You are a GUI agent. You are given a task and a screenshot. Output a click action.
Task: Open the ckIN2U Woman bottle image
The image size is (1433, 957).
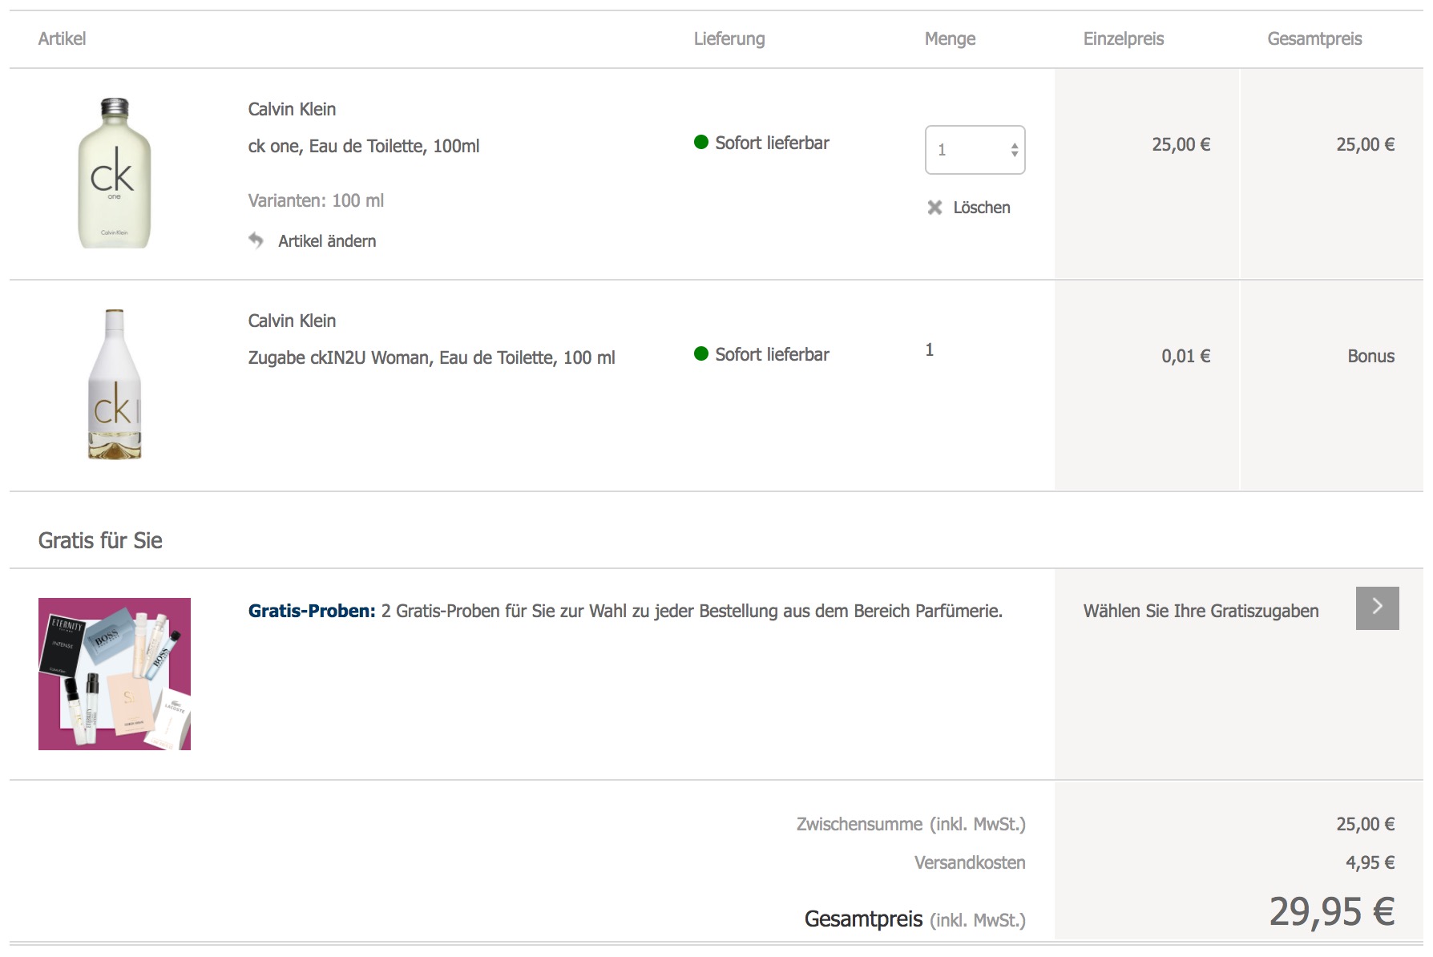115,385
